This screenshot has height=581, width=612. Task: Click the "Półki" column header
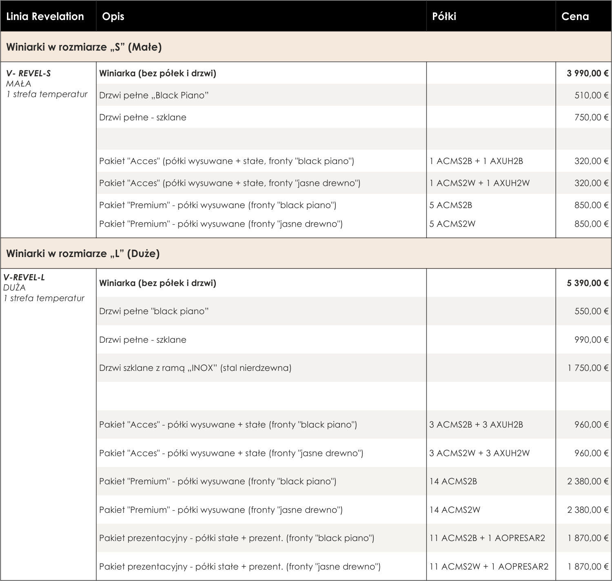[444, 16]
